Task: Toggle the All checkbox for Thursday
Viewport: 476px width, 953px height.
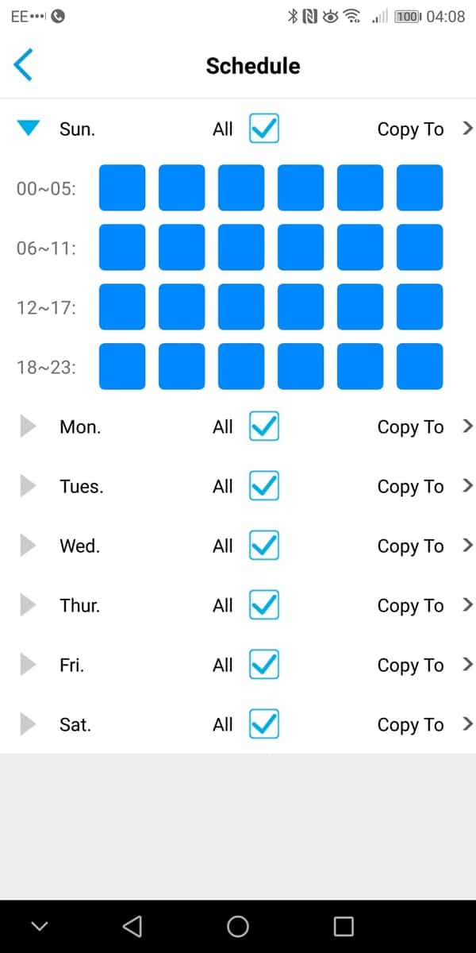Action: [x=264, y=605]
